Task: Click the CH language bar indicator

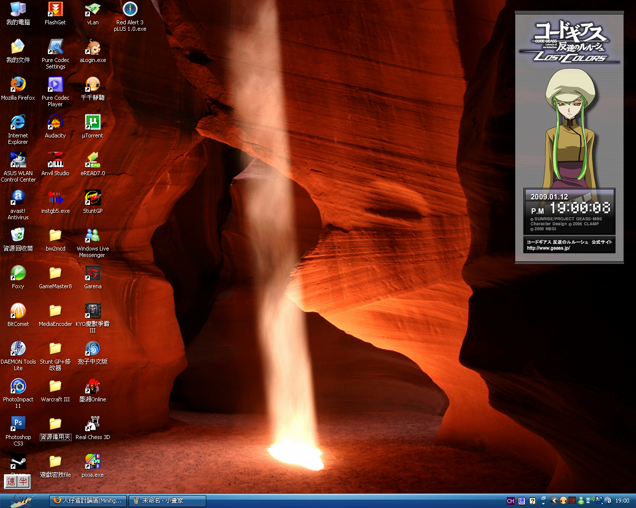Action: click(510, 501)
